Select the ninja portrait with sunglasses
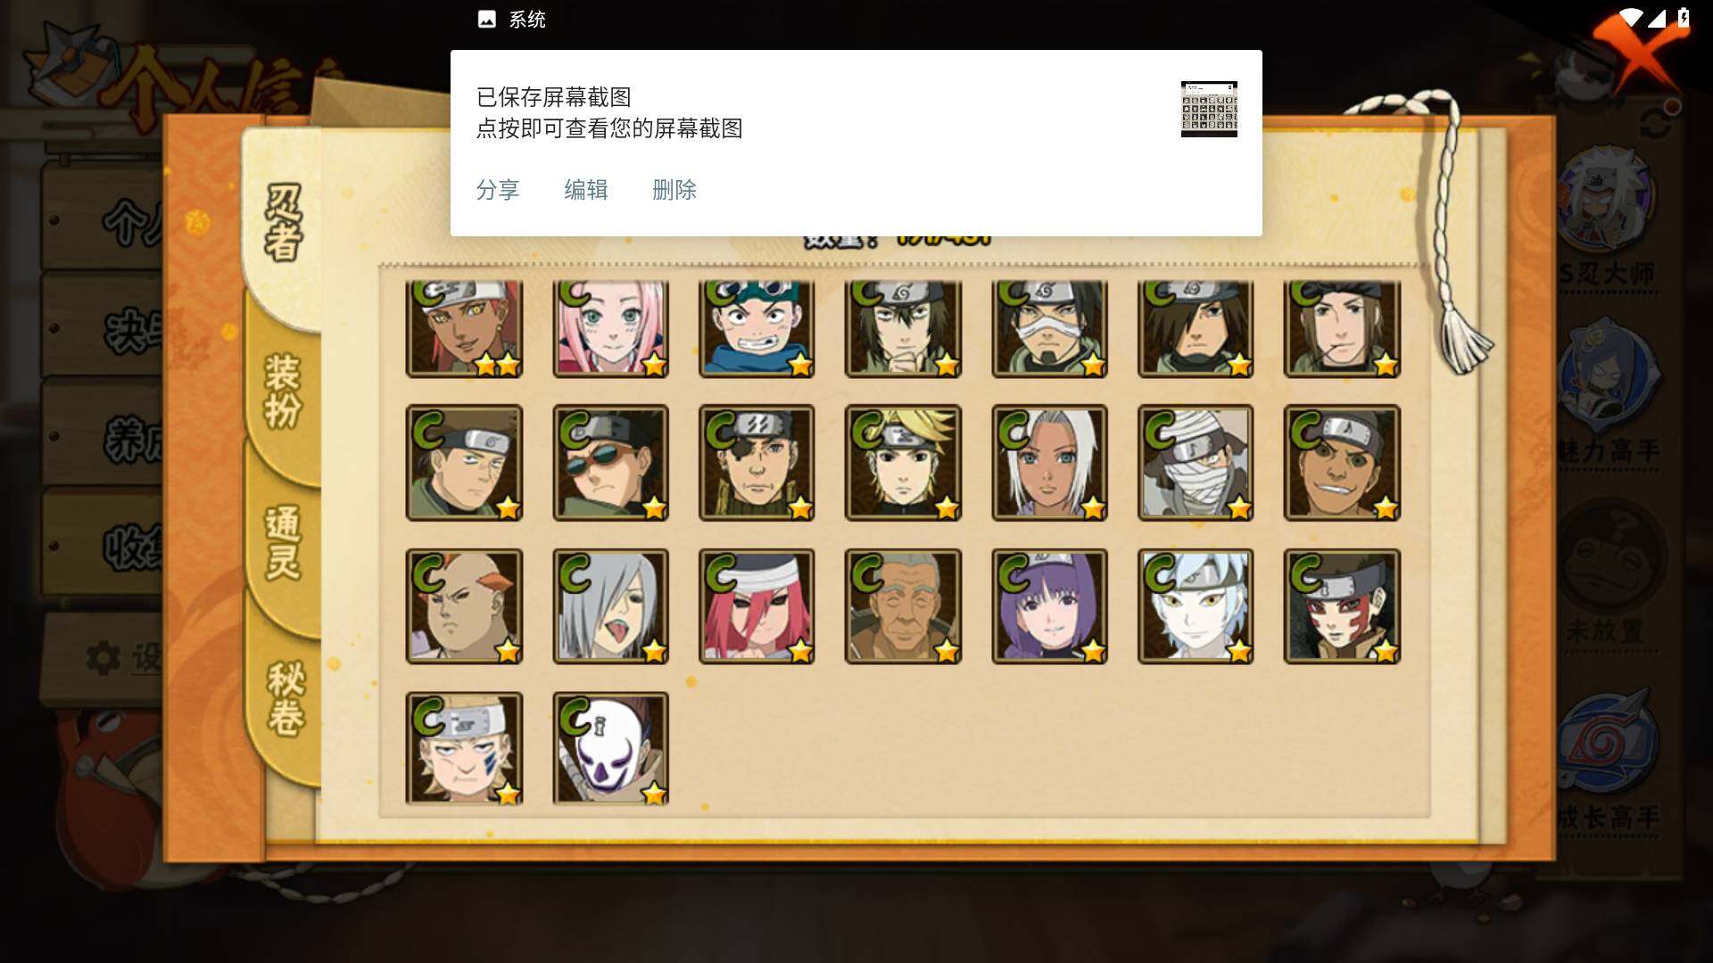The image size is (1713, 963). click(x=610, y=463)
